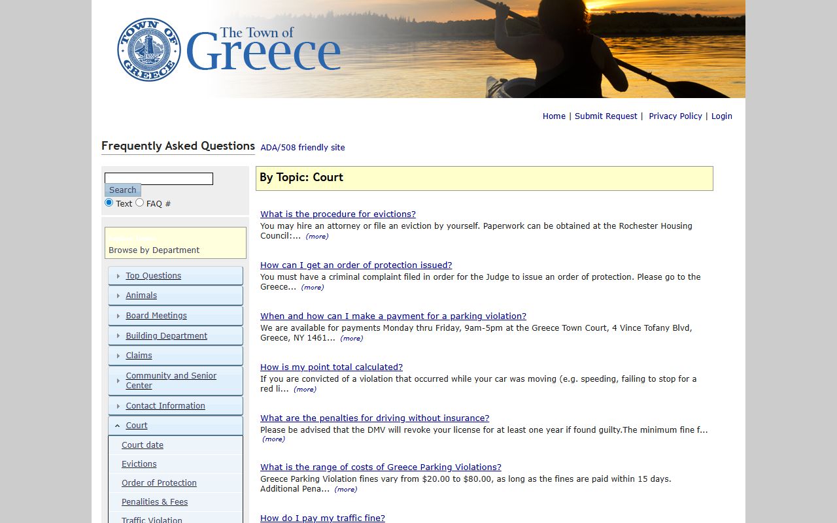Select the Text search radio button
This screenshot has height=523, width=837.
tap(109, 203)
